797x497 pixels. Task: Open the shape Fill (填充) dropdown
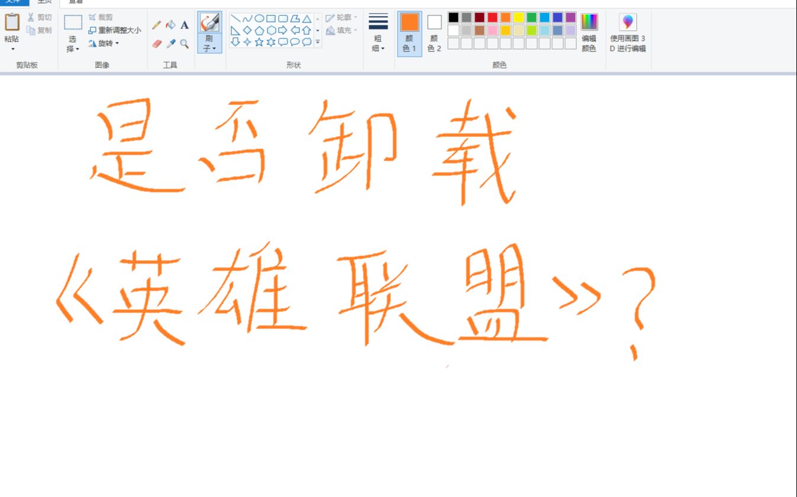[x=342, y=30]
